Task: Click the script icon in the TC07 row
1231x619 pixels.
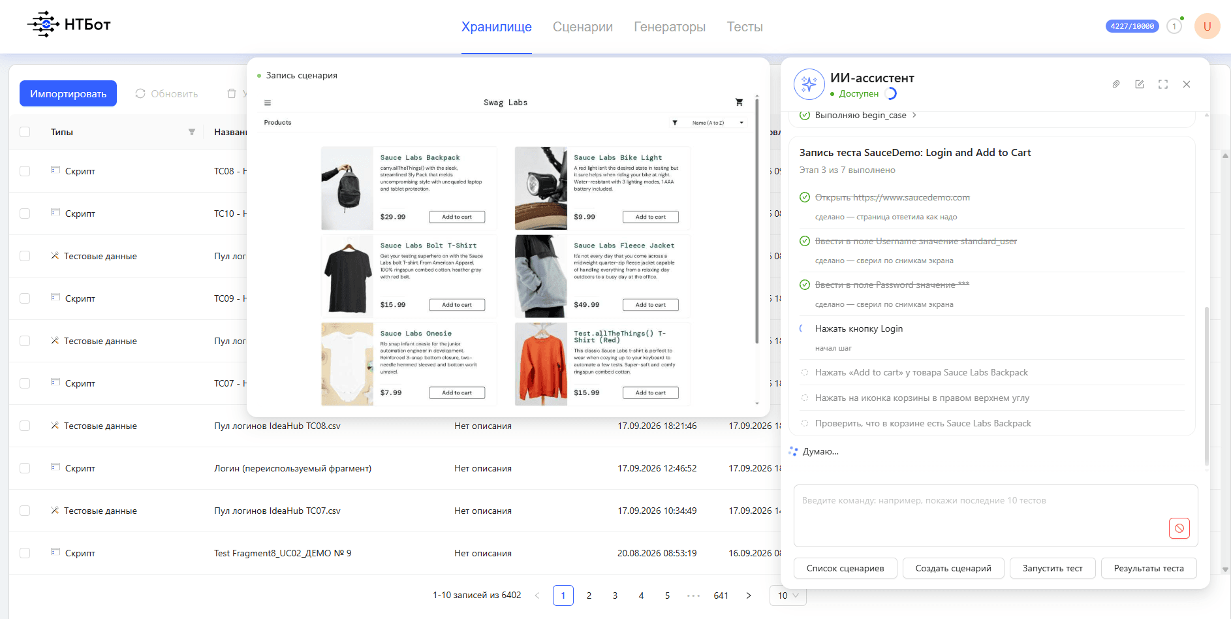Action: 55,383
